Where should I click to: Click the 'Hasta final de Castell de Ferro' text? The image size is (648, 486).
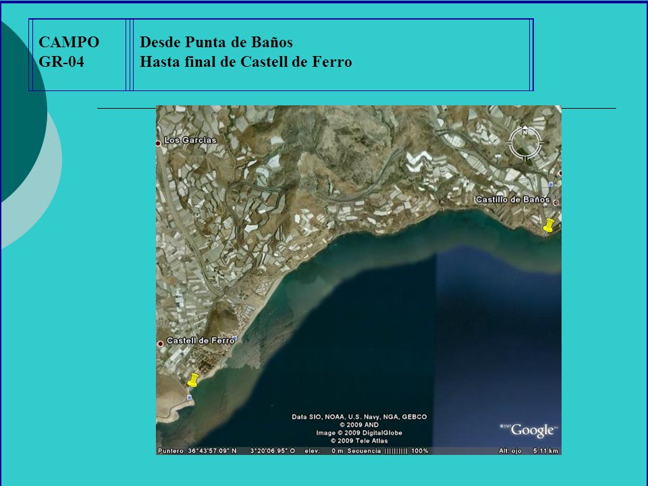[x=246, y=61]
